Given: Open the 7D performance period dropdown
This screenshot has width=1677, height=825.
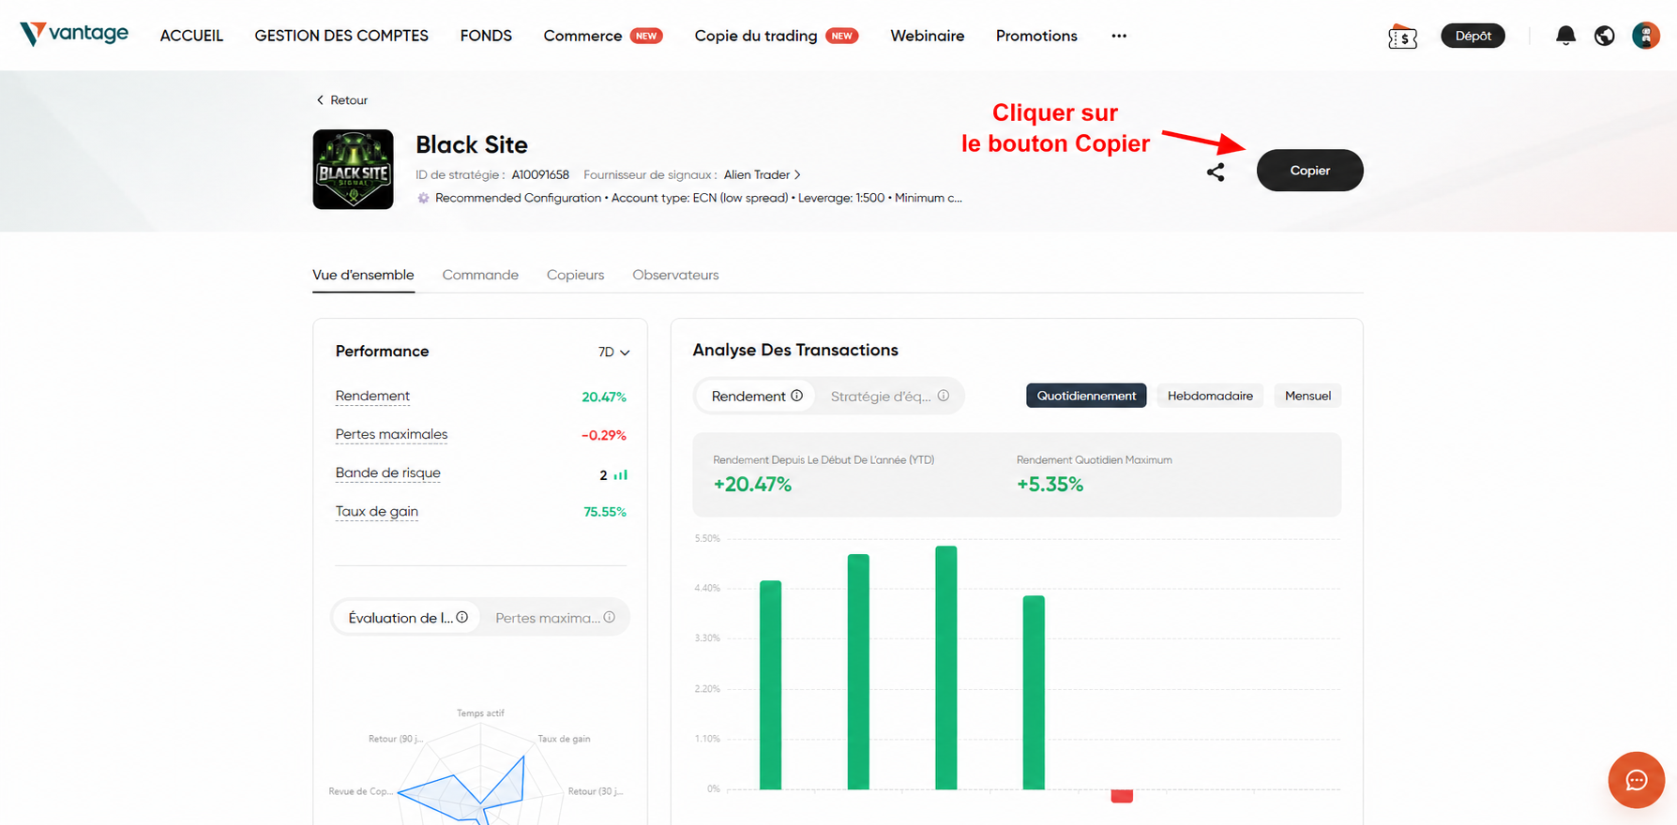Looking at the screenshot, I should (613, 352).
